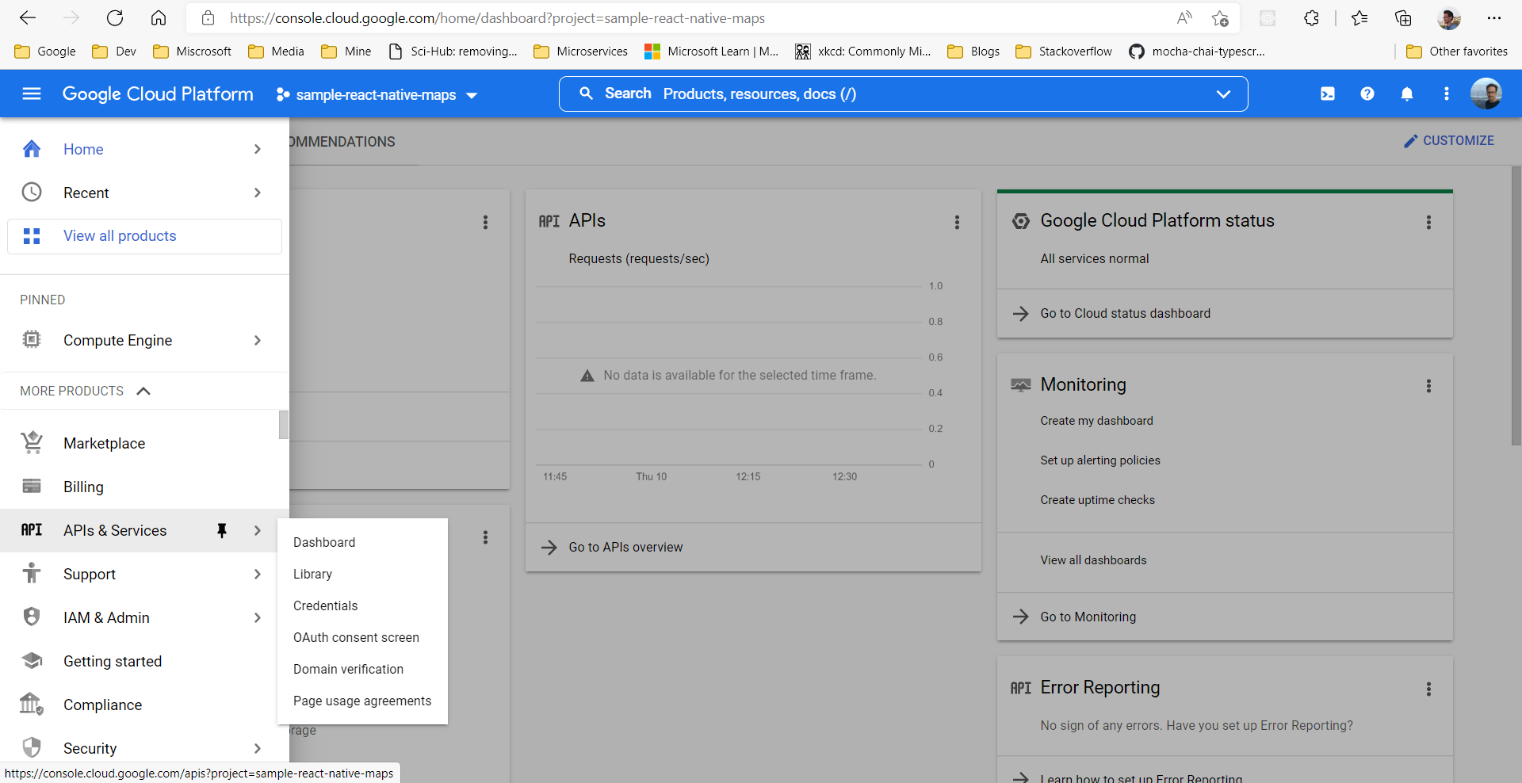
Task: Expand Compute Engine submenu chevron
Action: click(258, 340)
